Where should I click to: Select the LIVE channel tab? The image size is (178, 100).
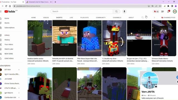pos(71,17)
